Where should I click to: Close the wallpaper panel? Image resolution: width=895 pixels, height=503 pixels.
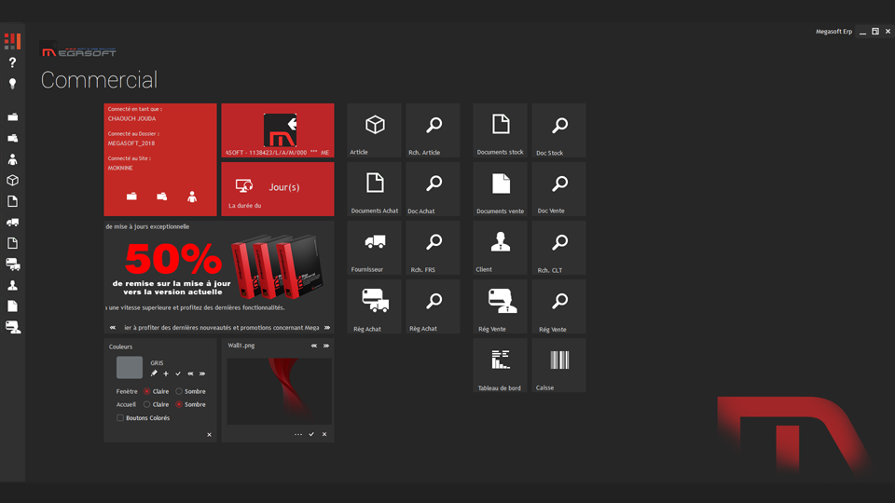click(x=324, y=434)
